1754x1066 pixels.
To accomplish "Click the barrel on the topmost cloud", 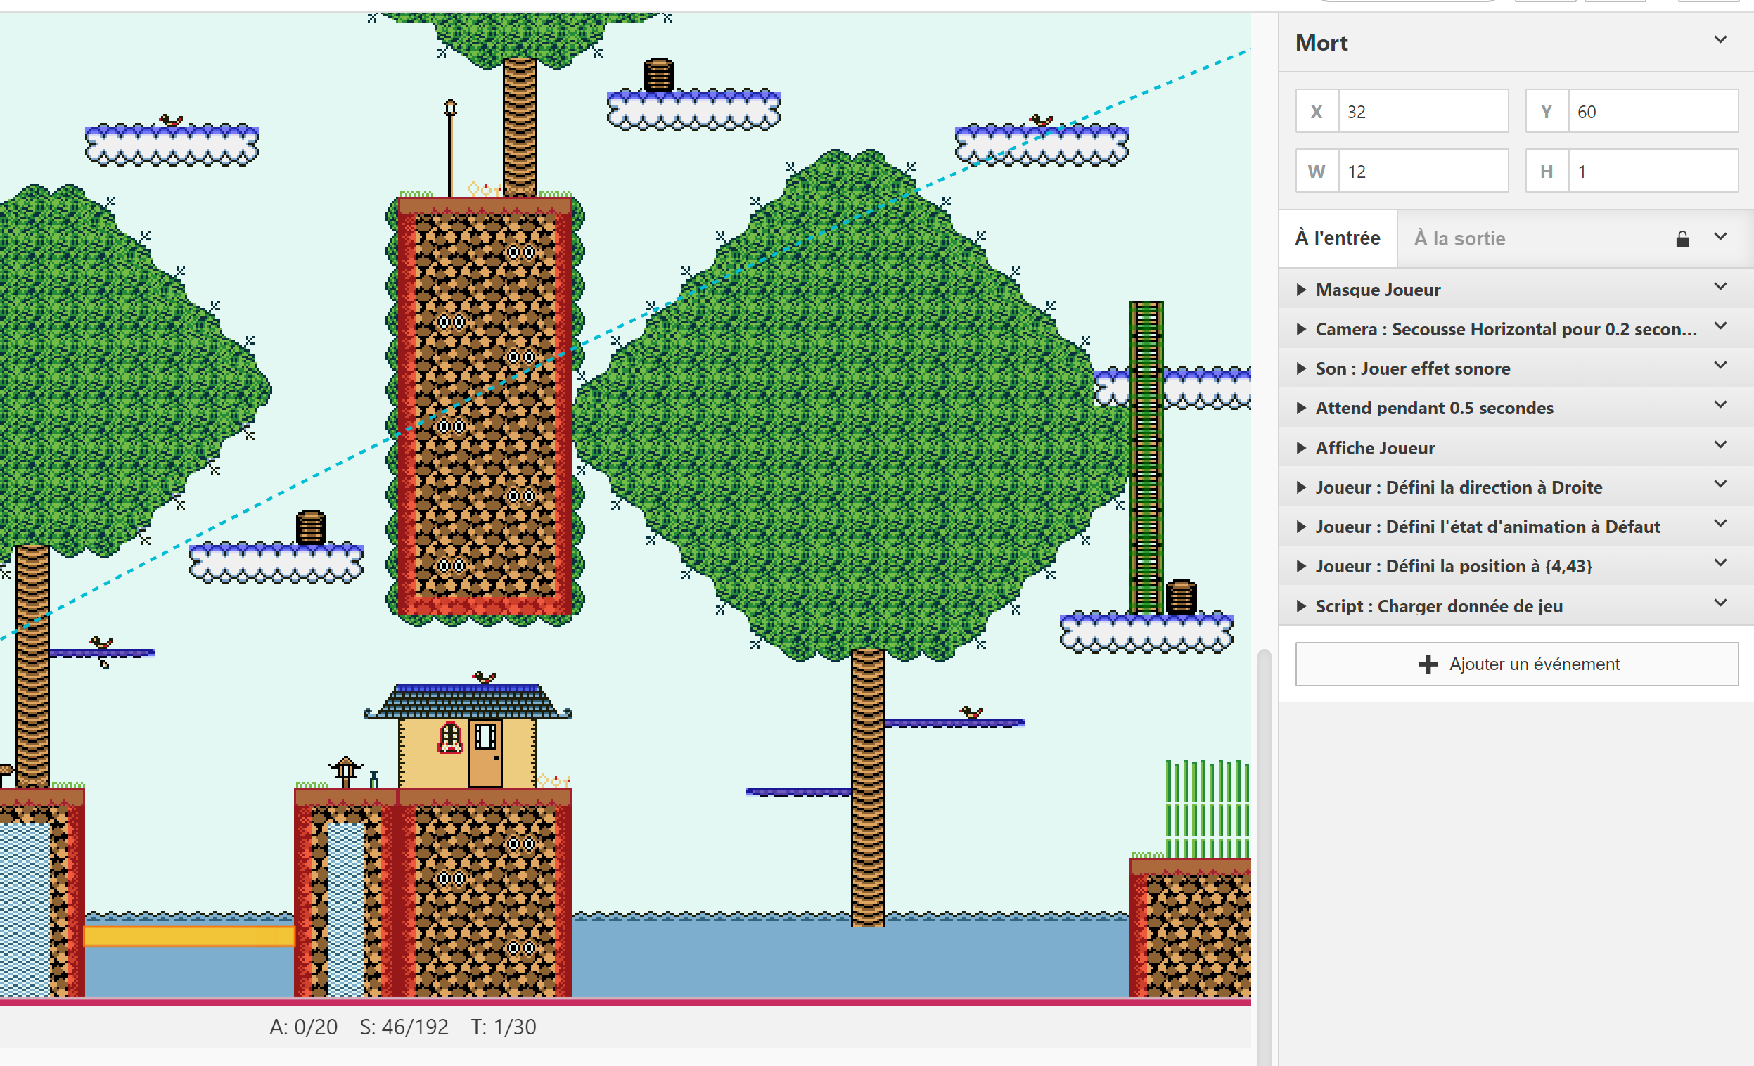I will tap(658, 75).
